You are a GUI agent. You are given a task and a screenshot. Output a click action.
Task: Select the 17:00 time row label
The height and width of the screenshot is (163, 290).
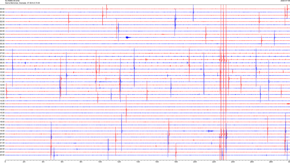click(2, 116)
